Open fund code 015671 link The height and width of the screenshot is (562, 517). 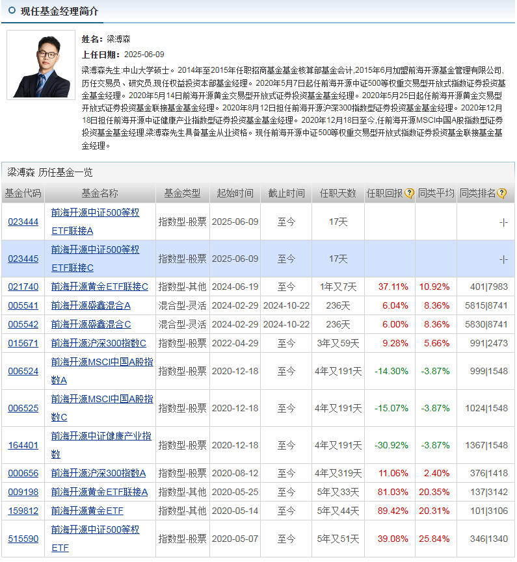pos(23,343)
